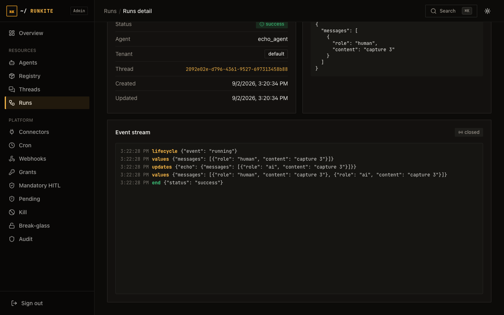Click the Runs detail breadcrumb text
The height and width of the screenshot is (315, 504).
coord(137,11)
